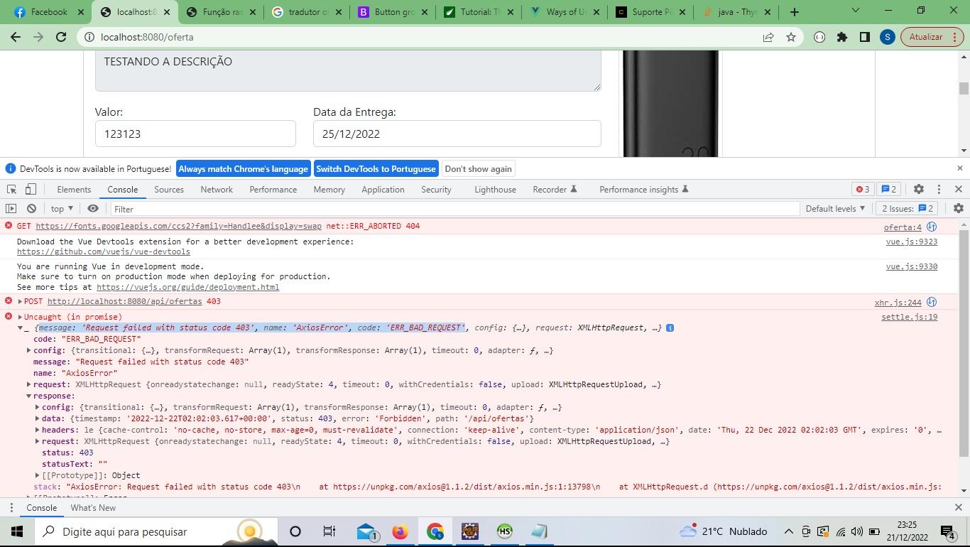Open the tab search chevron
Image resolution: width=970 pixels, height=547 pixels.
tap(856, 10)
